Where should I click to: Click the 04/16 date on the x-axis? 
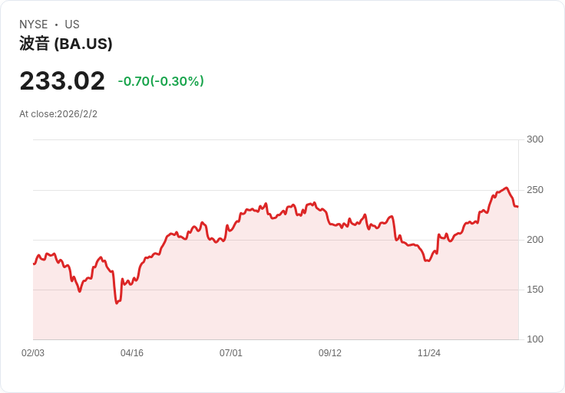click(132, 353)
